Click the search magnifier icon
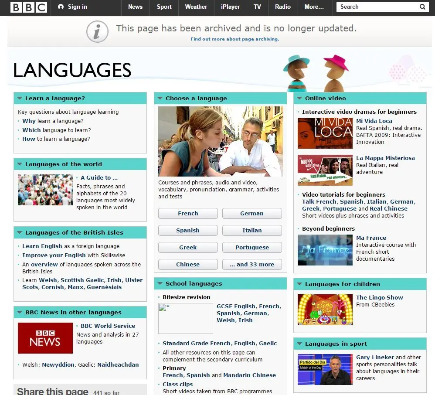 pyautogui.click(x=422, y=7)
